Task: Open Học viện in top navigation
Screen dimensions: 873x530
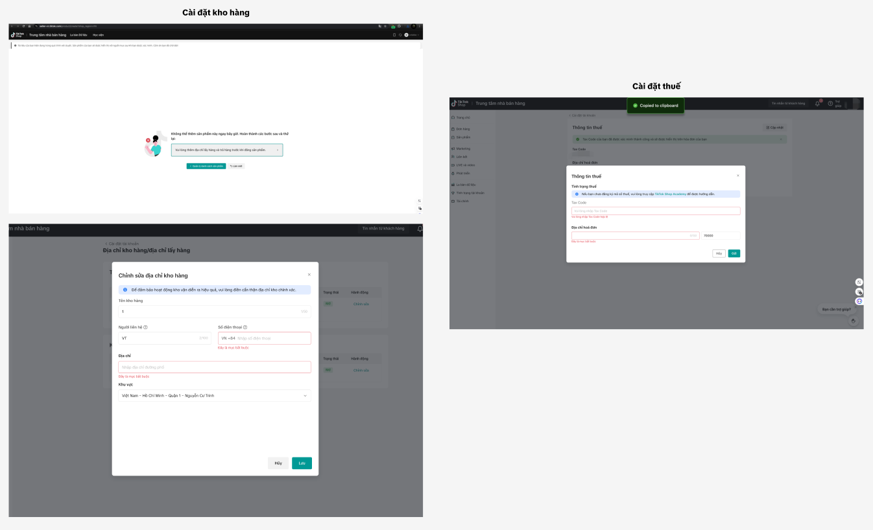Action: (x=98, y=35)
